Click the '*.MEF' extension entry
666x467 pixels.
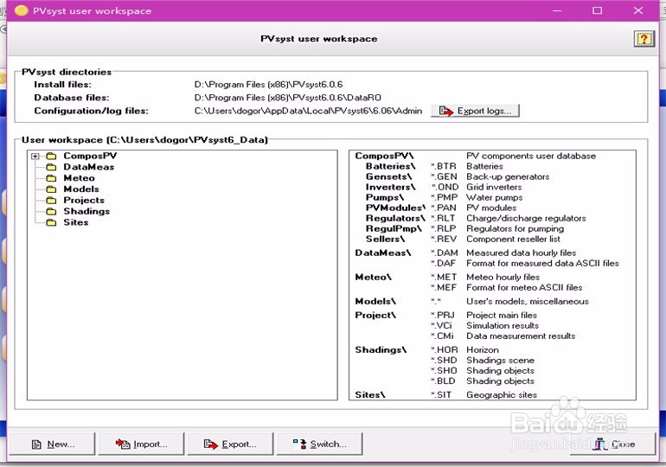[x=444, y=287]
